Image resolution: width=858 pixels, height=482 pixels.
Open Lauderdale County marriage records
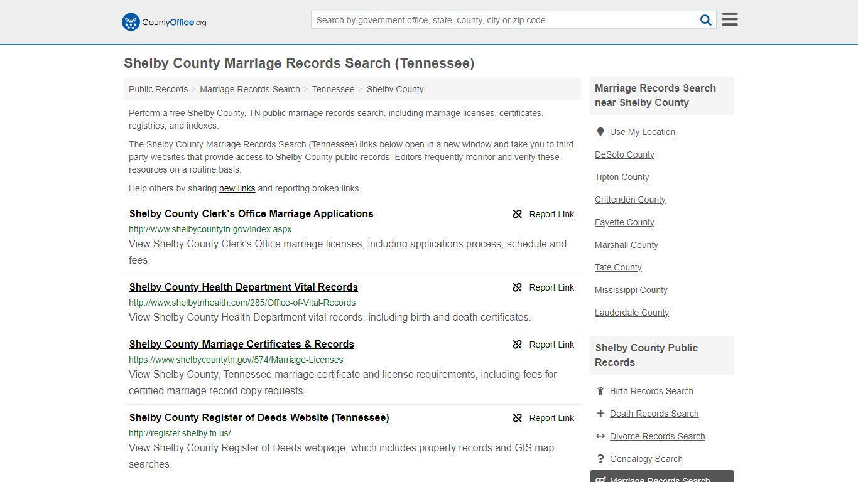[632, 313]
